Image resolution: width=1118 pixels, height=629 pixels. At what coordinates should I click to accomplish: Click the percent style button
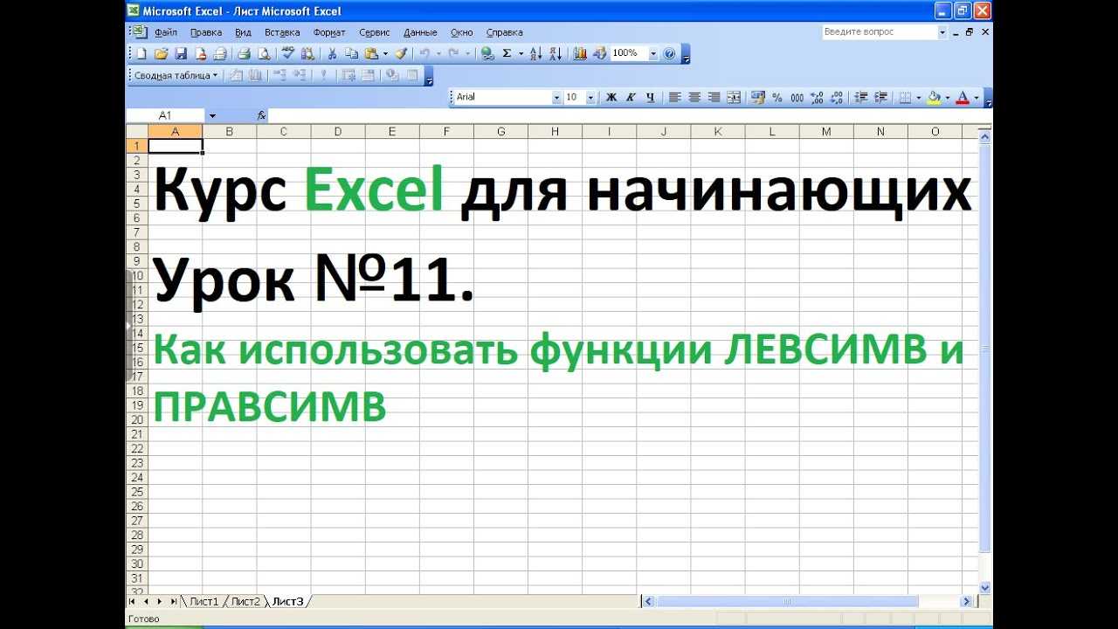(x=776, y=98)
